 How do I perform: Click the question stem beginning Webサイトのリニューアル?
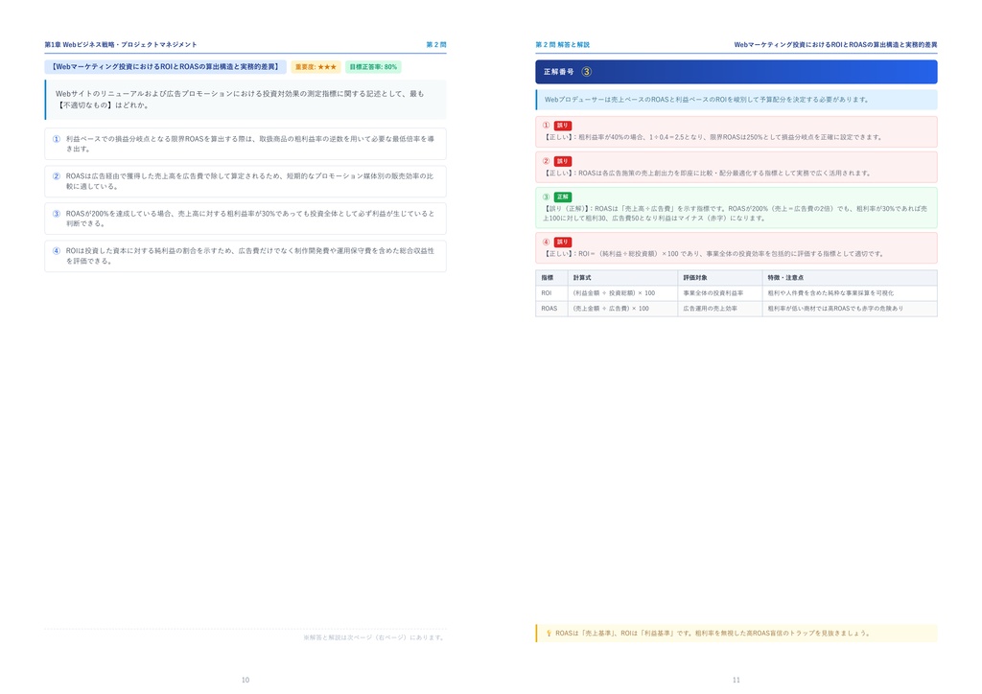240,100
